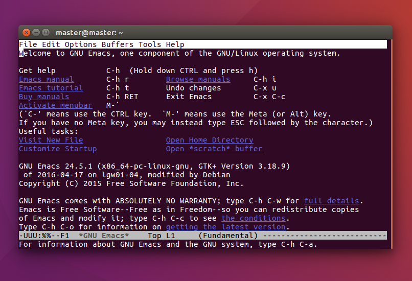Click the 'GNU Emacs 24.5.1' version line
Screen dimensions: 412x281
click(154, 166)
